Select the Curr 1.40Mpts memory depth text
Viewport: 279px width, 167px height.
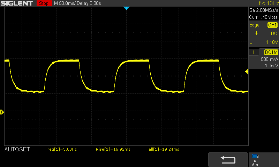click(263, 17)
